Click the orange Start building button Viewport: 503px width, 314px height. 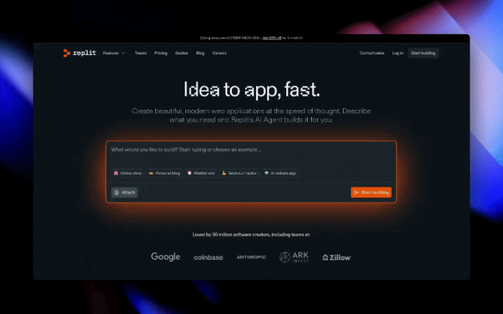(x=371, y=192)
